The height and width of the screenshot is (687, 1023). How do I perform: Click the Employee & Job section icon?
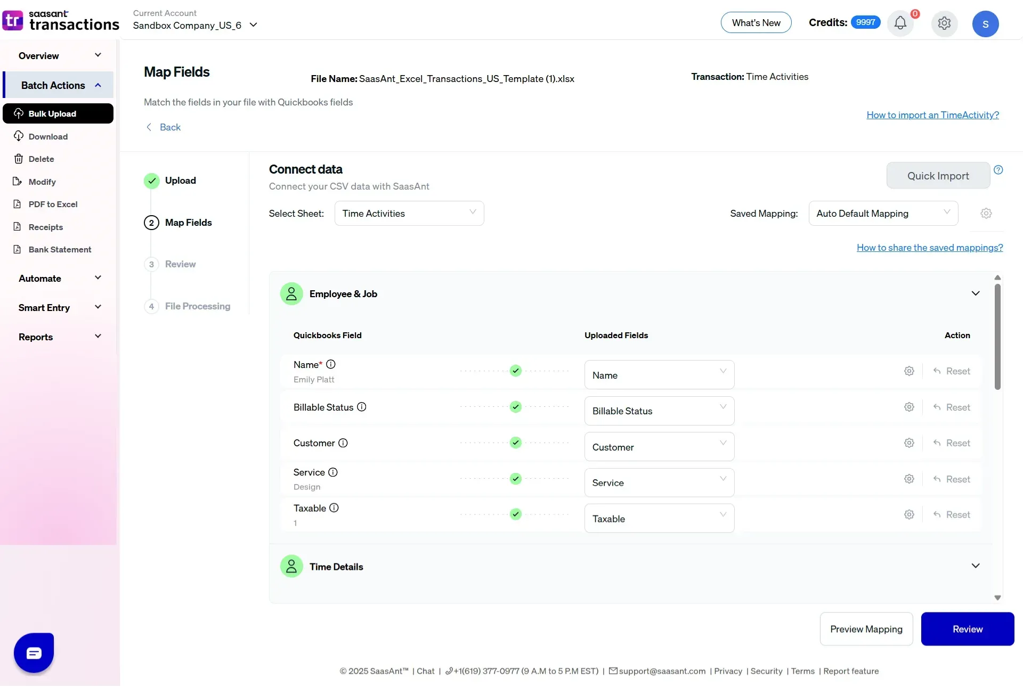pos(291,294)
